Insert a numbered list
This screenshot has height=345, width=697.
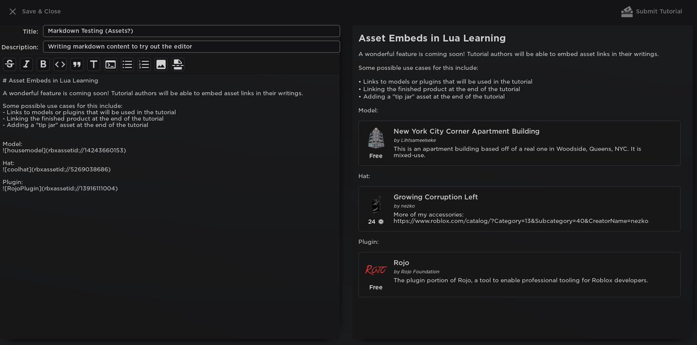coord(144,64)
